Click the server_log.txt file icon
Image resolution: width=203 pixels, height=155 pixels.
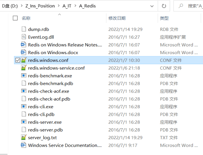[24, 137]
